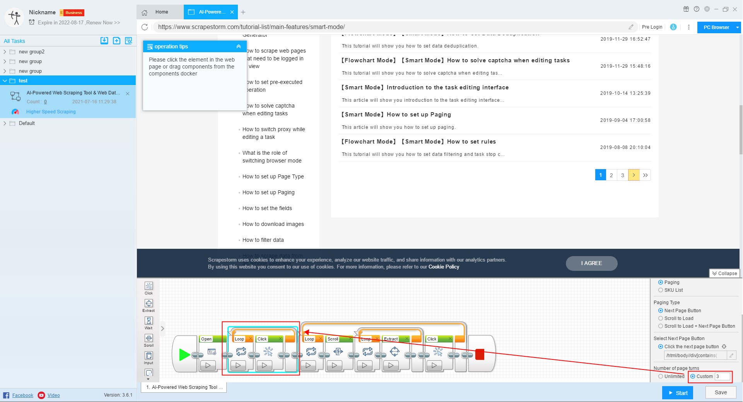Click the highlighted next page arrow
The width and height of the screenshot is (743, 402).
click(x=634, y=175)
